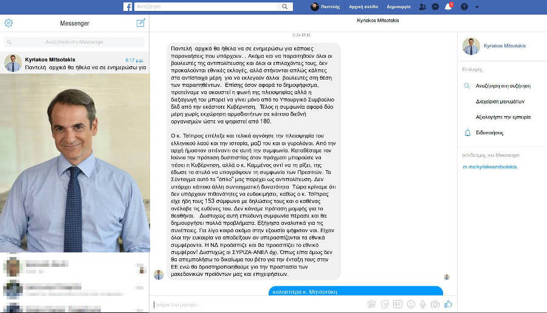Open Messenger settings gear

(x=9, y=23)
